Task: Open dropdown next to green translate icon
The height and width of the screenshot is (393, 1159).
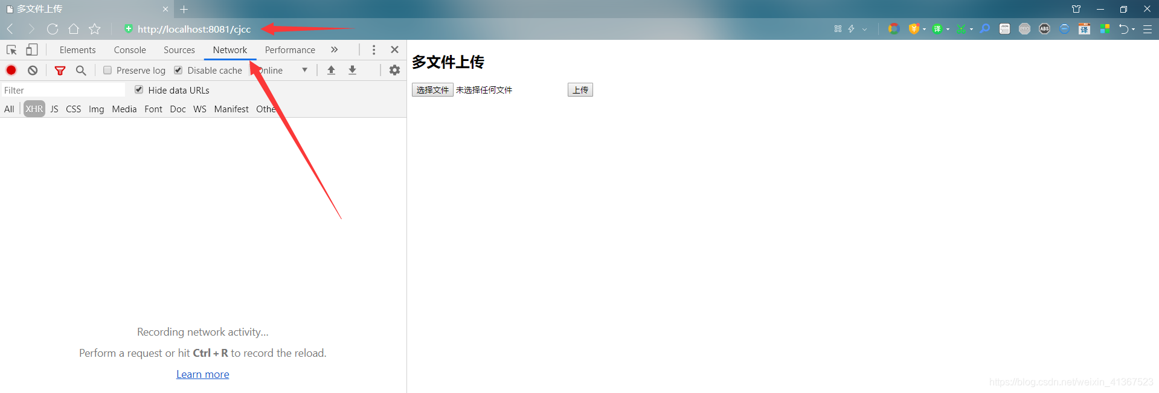Action: (948, 29)
